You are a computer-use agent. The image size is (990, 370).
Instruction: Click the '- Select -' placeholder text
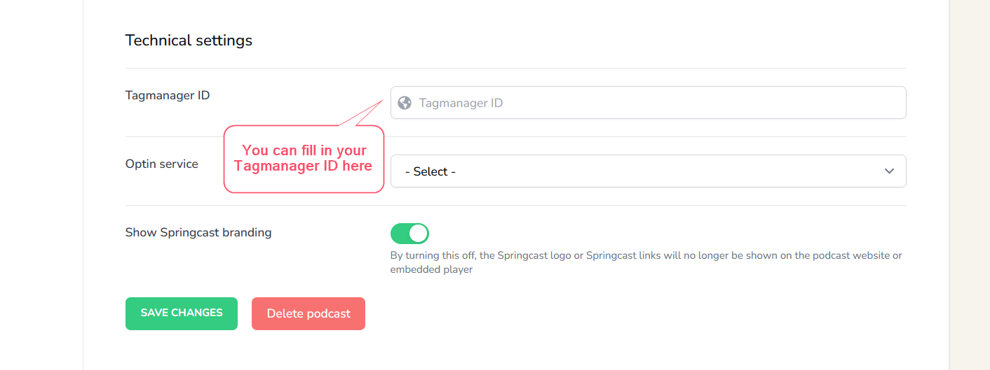tap(430, 171)
